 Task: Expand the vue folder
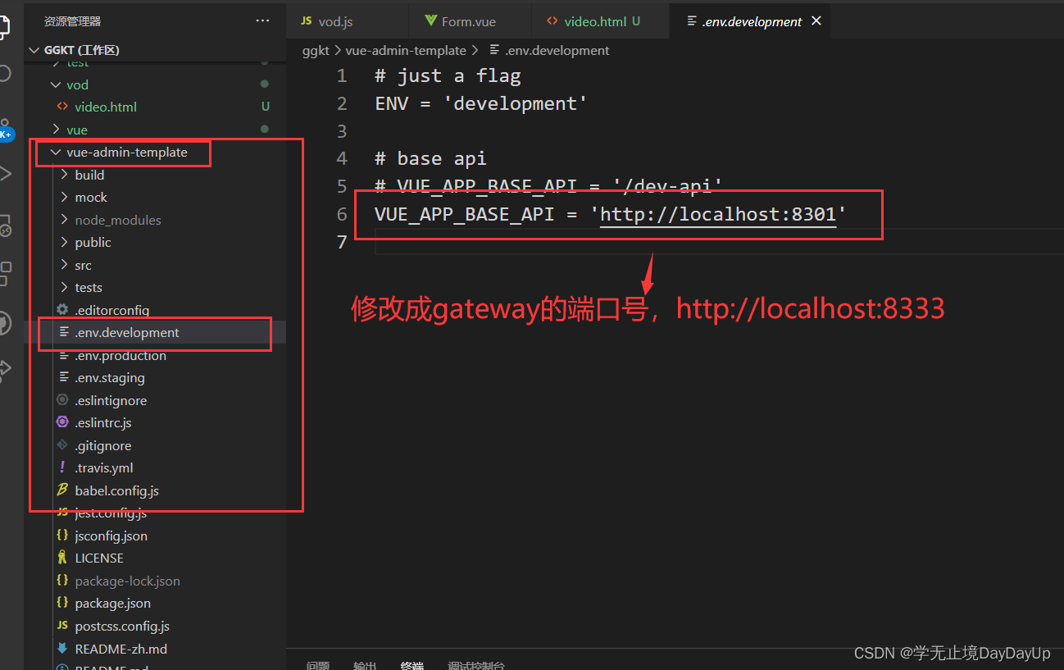click(x=56, y=130)
